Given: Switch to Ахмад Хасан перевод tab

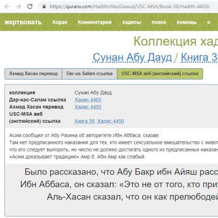Looking at the screenshot, I should tap(33, 74).
